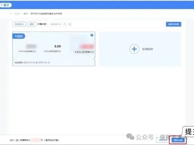The width and height of the screenshot is (194, 145).
Task: Select the 车船税 tag label on the card
Action: (19, 36)
